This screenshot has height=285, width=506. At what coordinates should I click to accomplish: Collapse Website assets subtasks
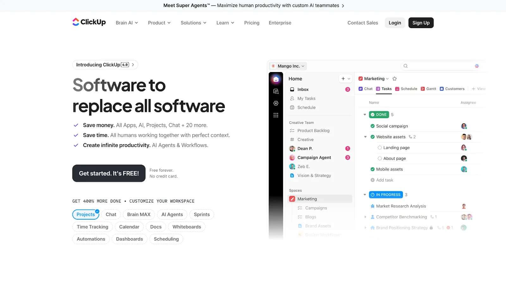(x=365, y=137)
